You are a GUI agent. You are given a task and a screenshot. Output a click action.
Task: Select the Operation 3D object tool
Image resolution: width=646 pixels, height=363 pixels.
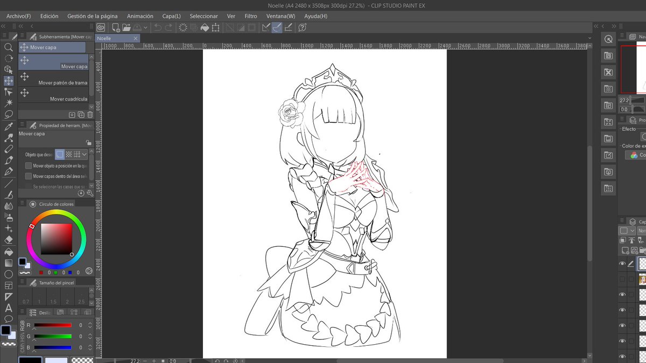coord(9,70)
